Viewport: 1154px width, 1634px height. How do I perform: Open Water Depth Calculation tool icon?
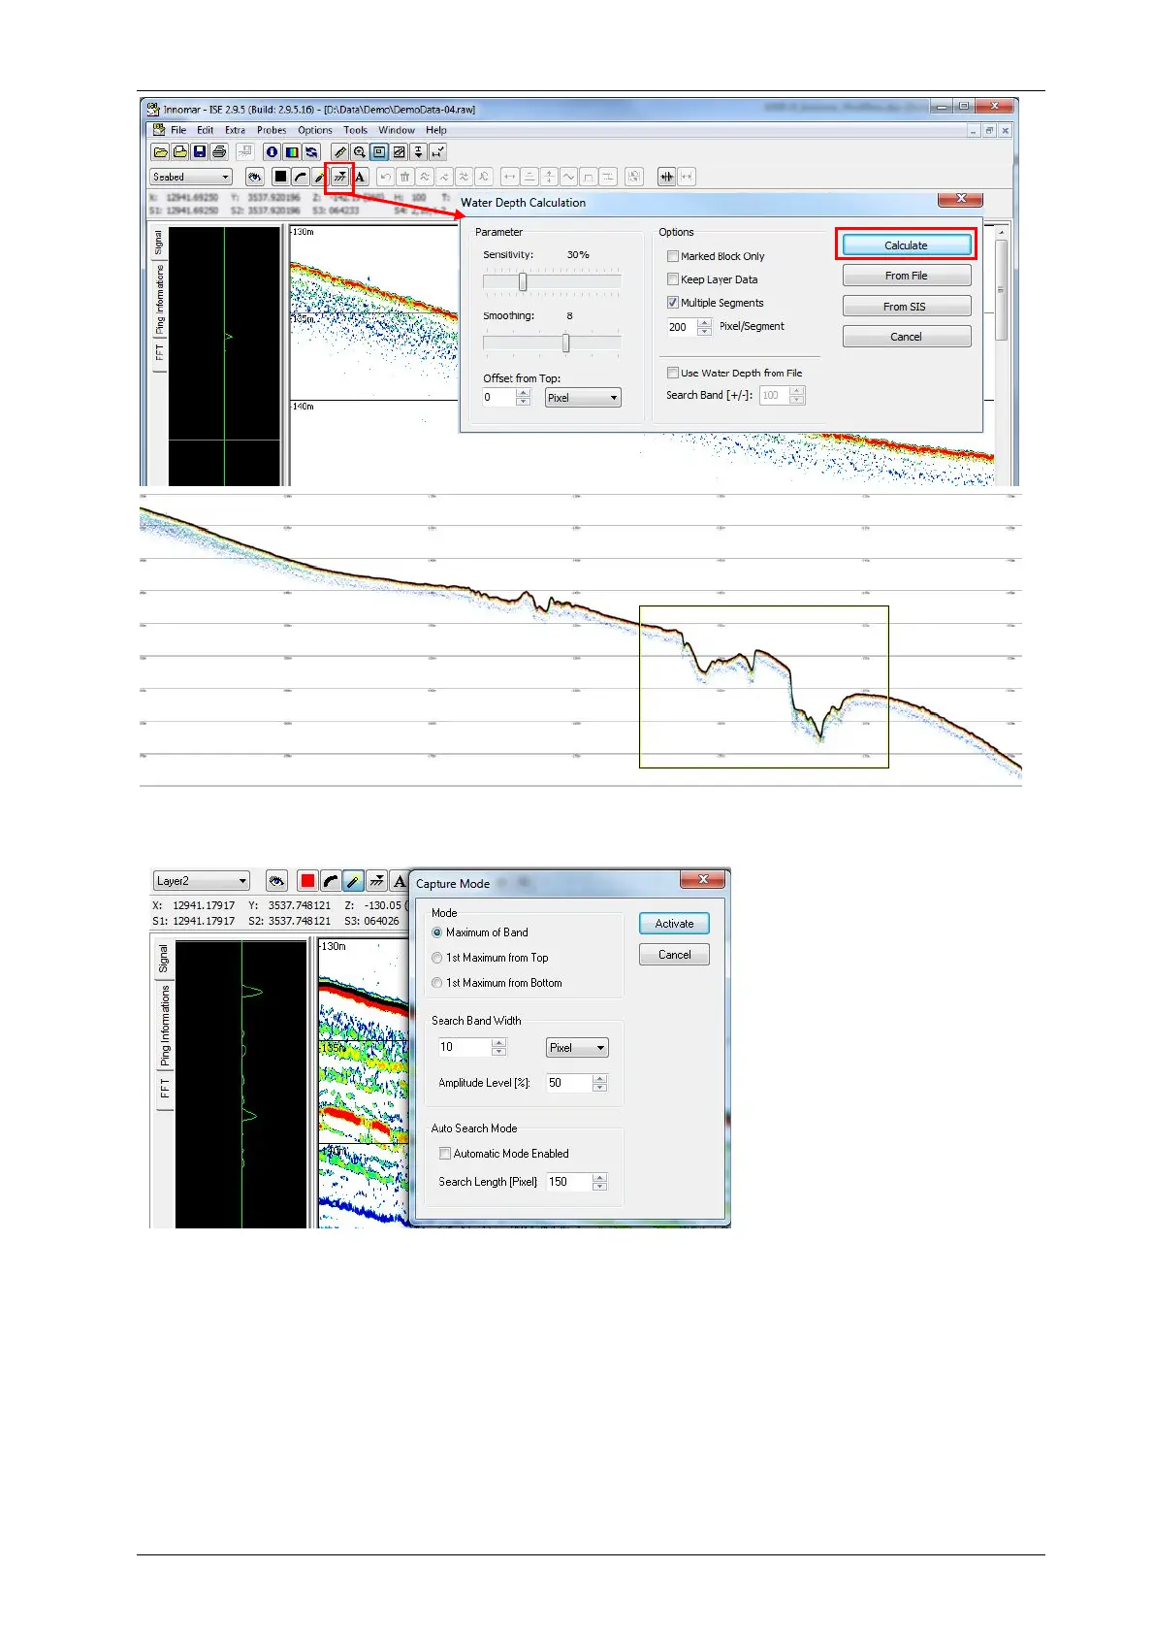click(339, 177)
